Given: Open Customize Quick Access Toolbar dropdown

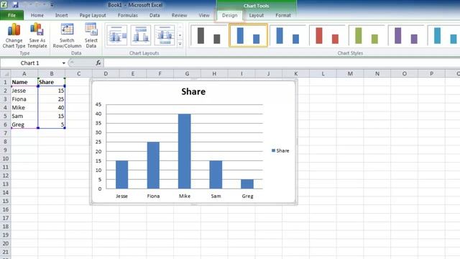Looking at the screenshot, I should pos(52,5).
